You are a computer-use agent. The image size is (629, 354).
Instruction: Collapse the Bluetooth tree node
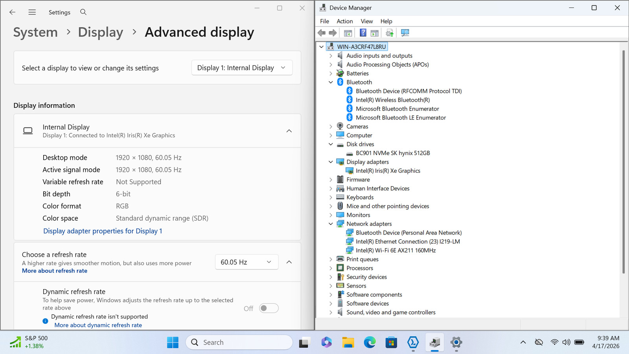pos(331,82)
